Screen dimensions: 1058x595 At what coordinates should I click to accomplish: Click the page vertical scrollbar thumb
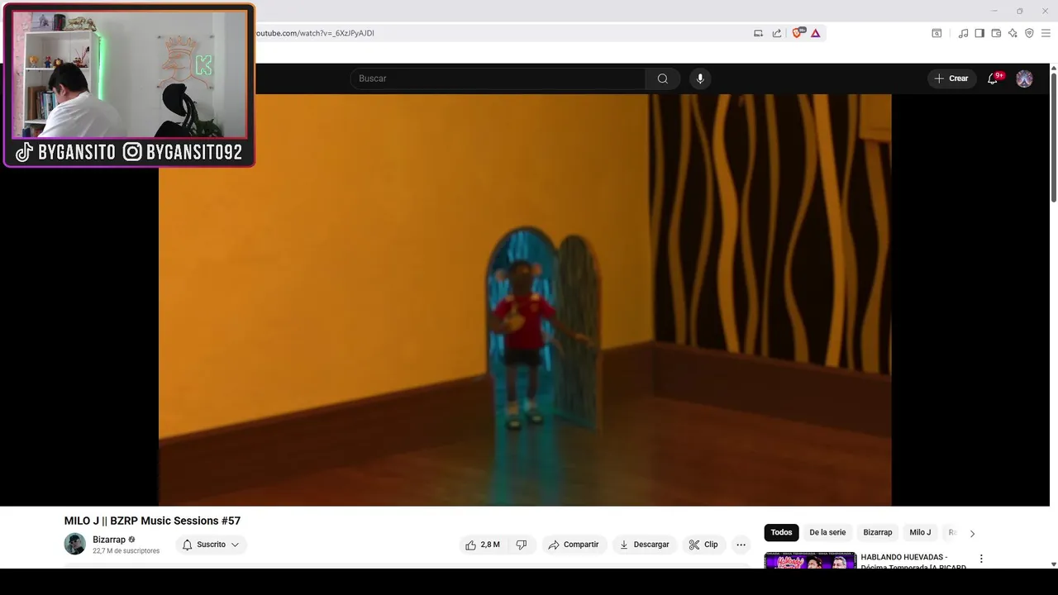click(x=1054, y=136)
